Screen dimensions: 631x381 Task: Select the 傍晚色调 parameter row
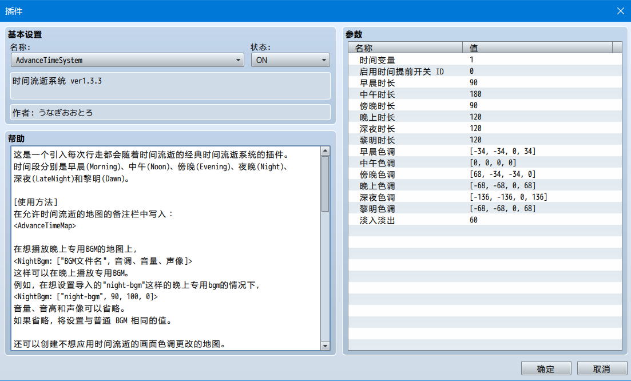click(x=485, y=174)
